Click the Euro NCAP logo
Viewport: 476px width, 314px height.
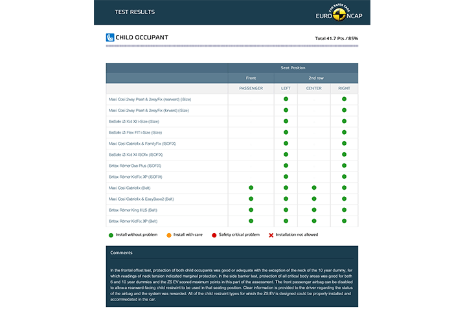tap(338, 12)
